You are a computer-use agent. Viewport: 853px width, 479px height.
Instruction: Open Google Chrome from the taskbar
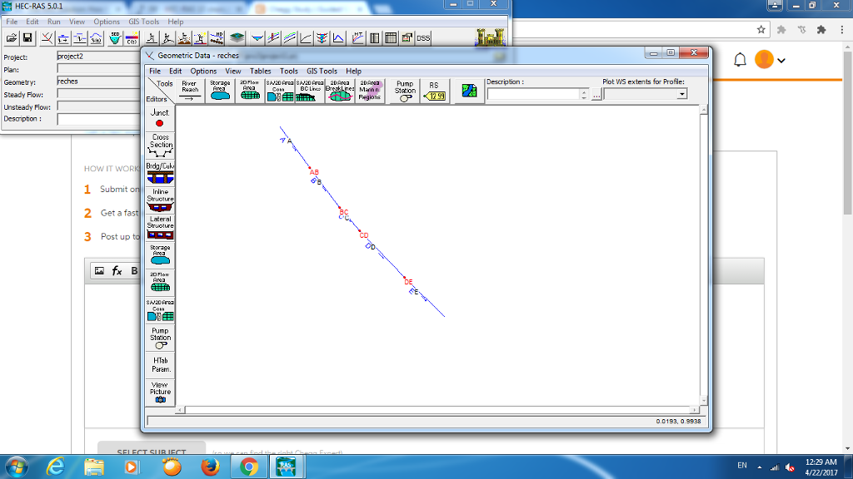pos(248,467)
